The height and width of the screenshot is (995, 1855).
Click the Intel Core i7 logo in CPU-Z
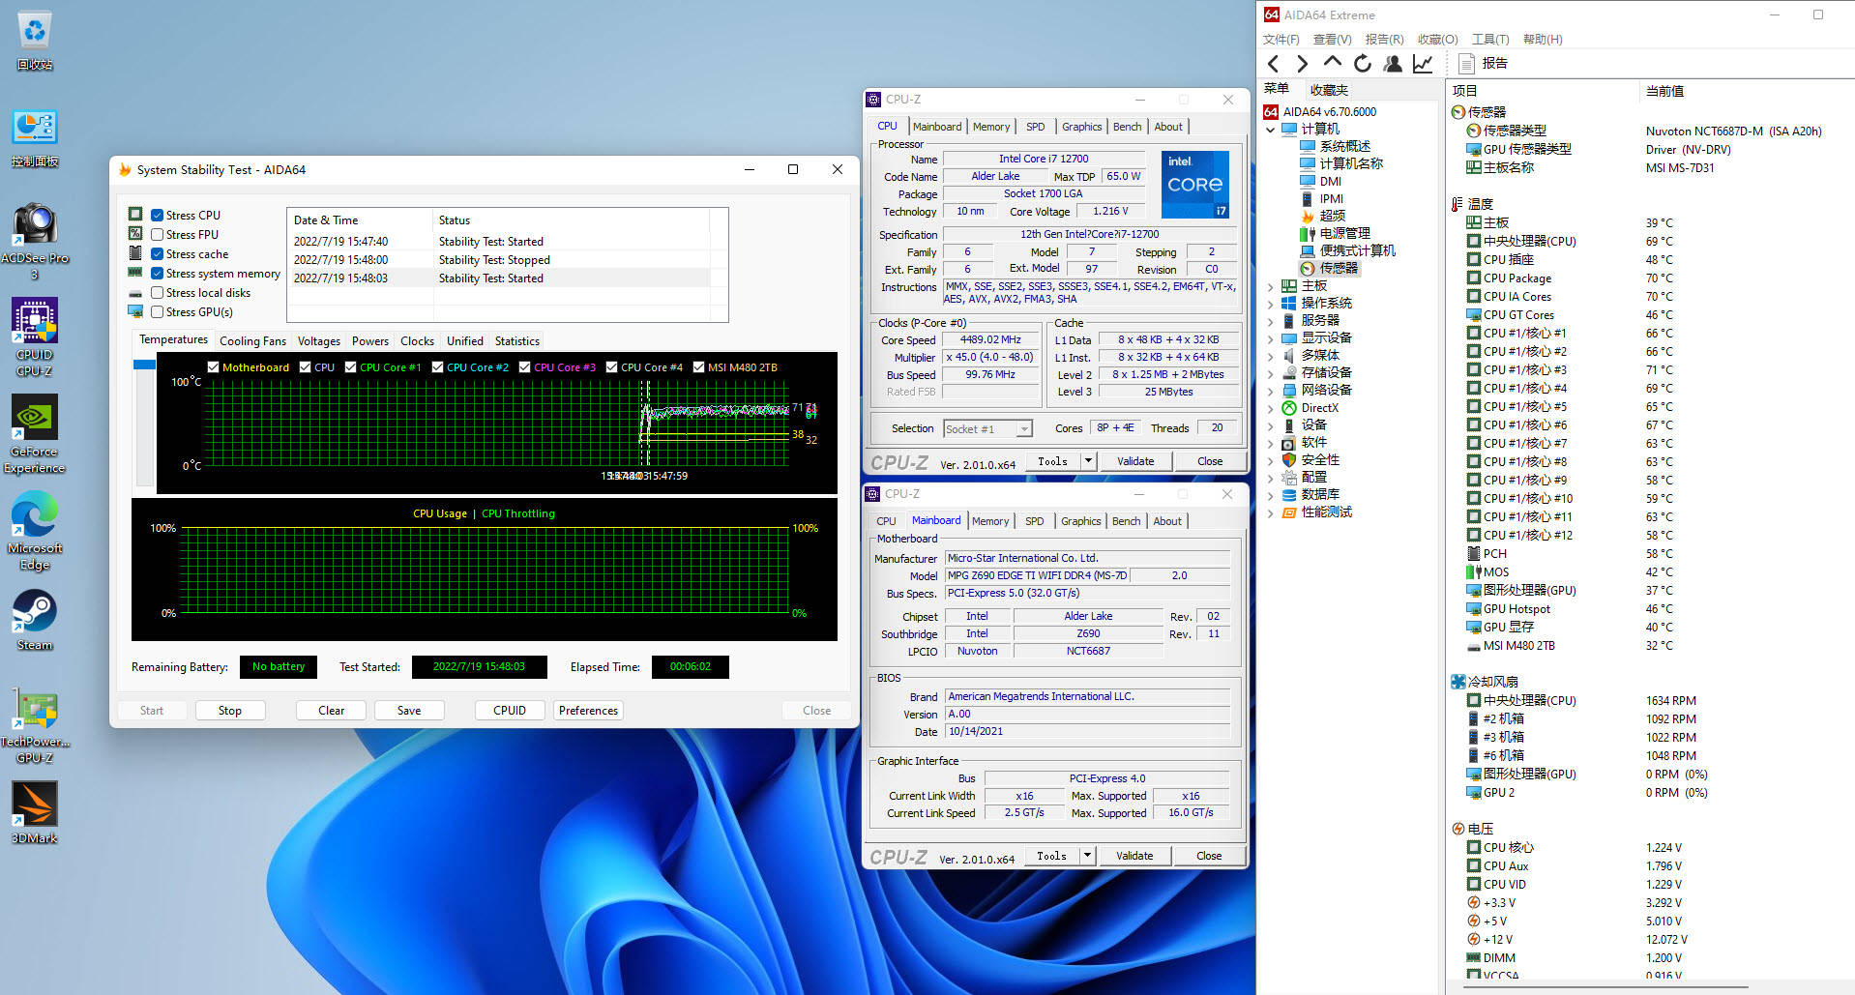click(1194, 184)
